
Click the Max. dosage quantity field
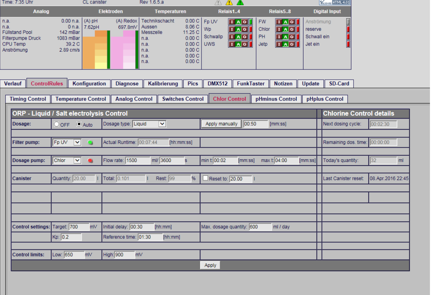point(260,227)
